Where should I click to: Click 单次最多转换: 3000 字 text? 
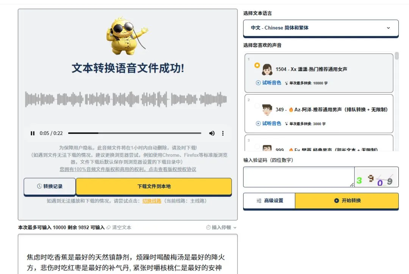point(307,124)
